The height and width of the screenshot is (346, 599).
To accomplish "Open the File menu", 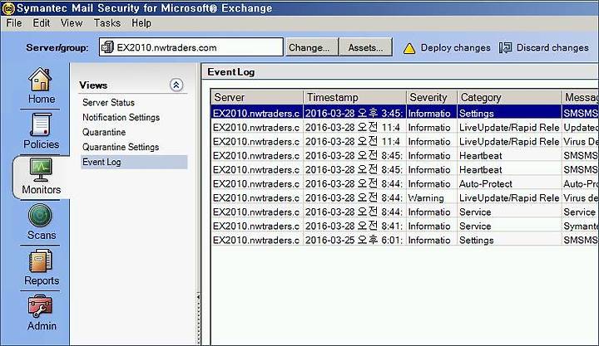I will pyautogui.click(x=14, y=23).
